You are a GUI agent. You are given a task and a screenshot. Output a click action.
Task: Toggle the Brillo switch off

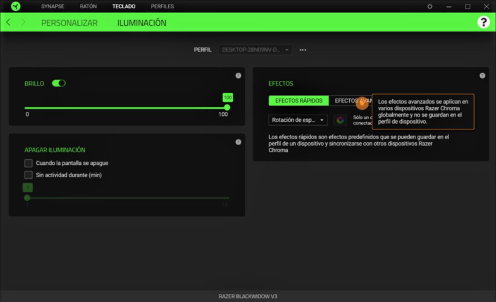tap(59, 83)
